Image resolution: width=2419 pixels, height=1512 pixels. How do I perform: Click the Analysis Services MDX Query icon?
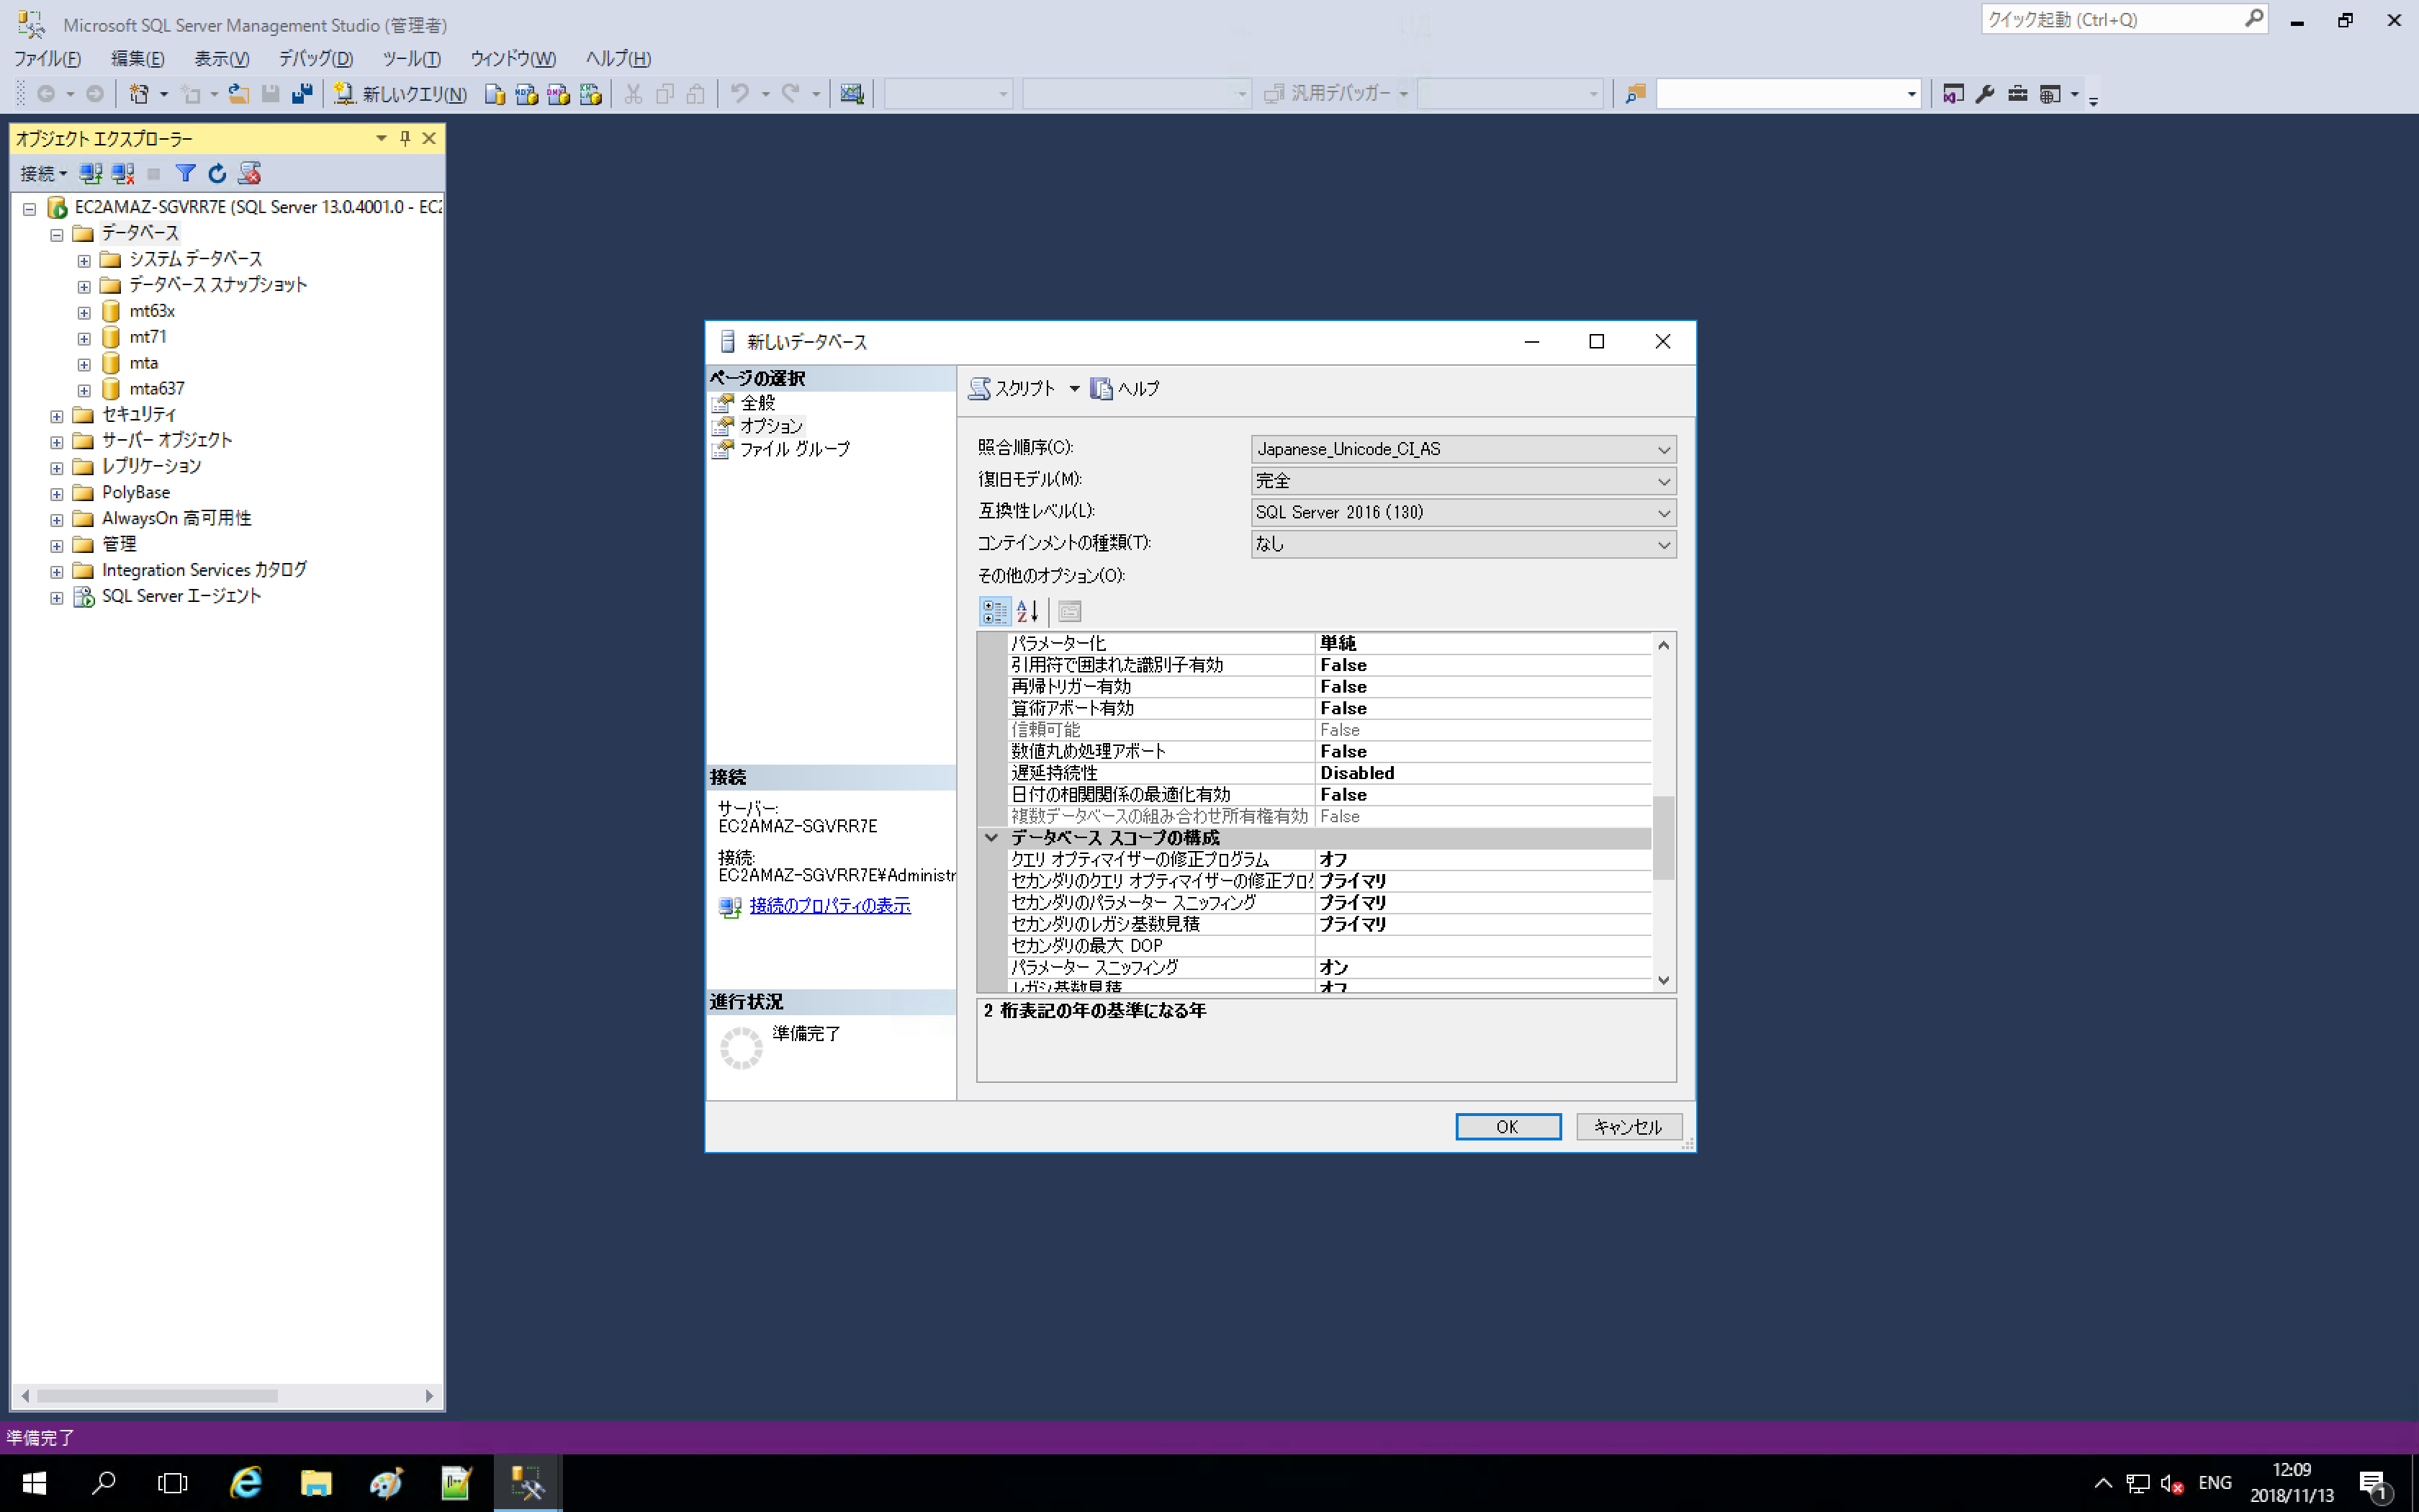(x=526, y=94)
